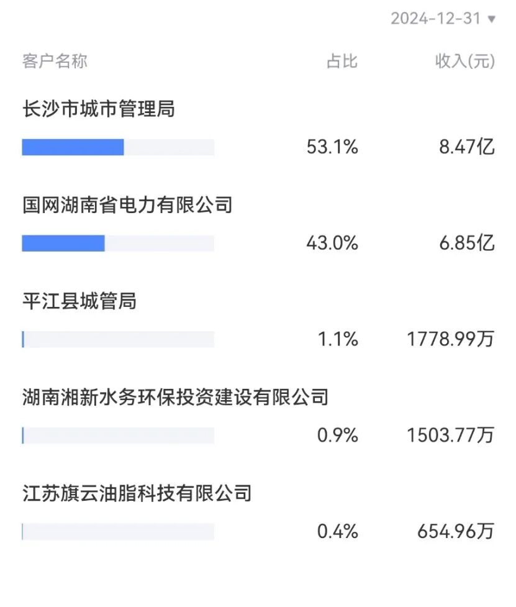The image size is (516, 607).
Task: Click the 53.1% progress bar
Action: click(118, 147)
